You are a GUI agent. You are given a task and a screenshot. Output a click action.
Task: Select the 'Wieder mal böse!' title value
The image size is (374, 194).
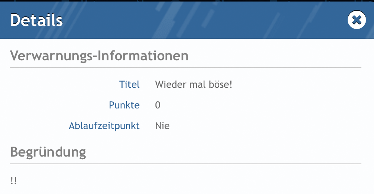pos(194,84)
